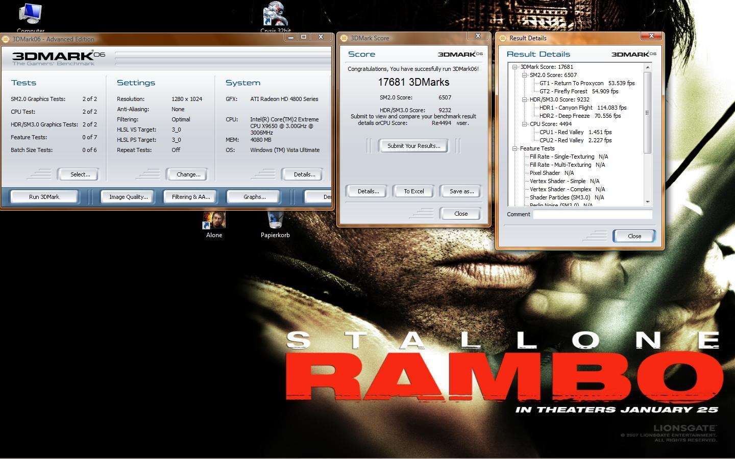Minimize the 3DMark06 Advanced Edition window
735x459 pixels.
pyautogui.click(x=291, y=37)
